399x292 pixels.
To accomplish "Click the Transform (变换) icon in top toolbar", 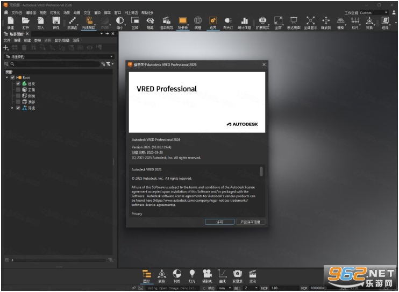I will click(369, 21).
